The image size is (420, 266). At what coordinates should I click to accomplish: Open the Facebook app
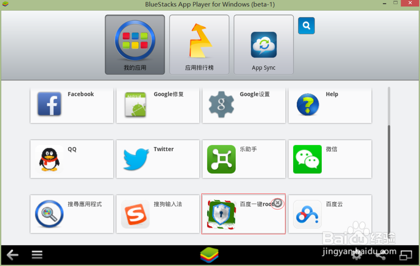[71, 105]
